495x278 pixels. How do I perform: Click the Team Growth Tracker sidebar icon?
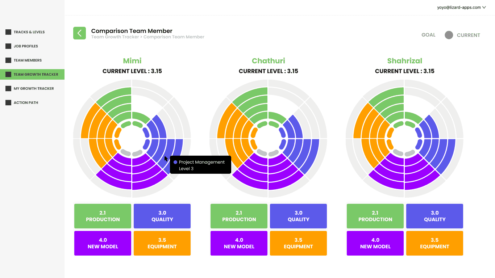(8, 74)
